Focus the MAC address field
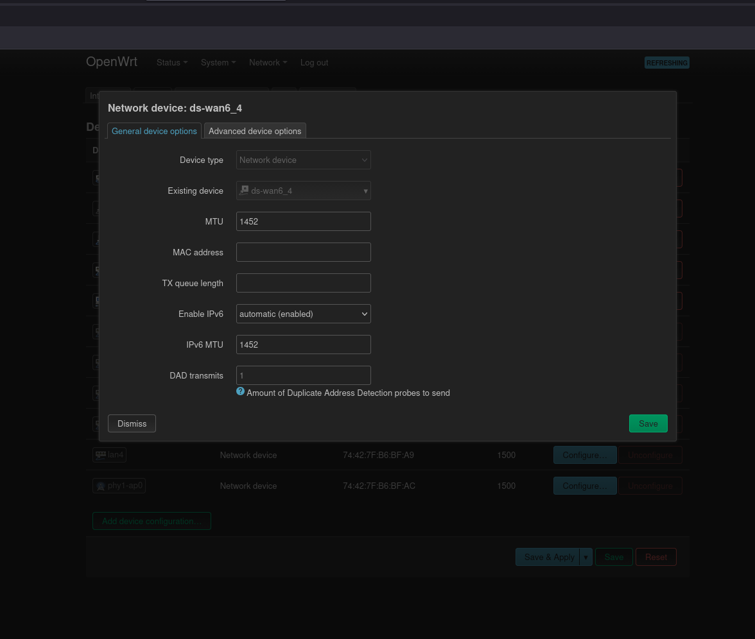Image resolution: width=755 pixels, height=639 pixels. tap(303, 252)
